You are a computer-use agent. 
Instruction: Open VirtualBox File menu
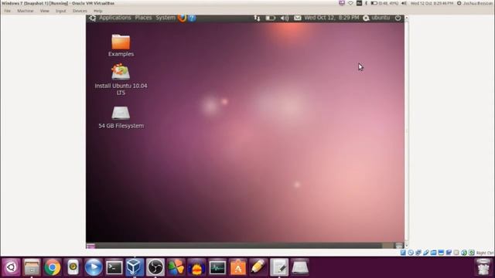tap(7, 11)
